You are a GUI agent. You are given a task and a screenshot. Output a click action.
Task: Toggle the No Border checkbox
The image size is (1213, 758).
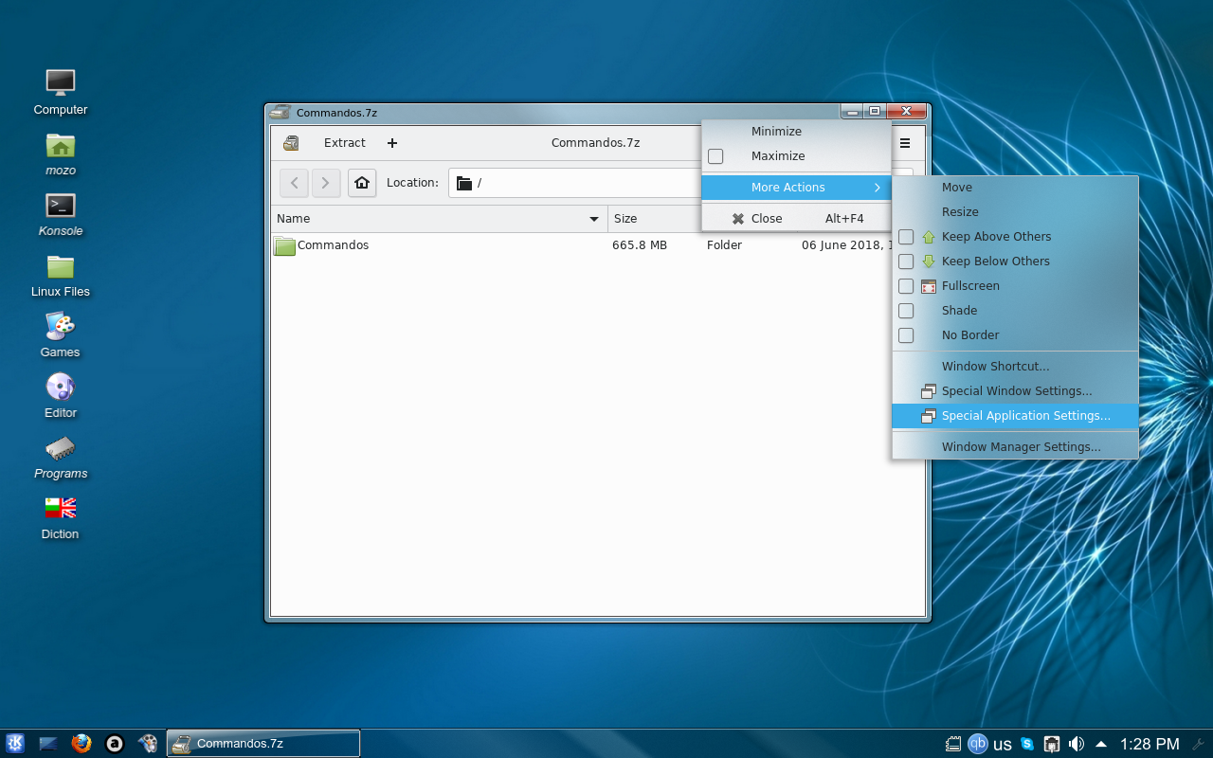tap(906, 335)
